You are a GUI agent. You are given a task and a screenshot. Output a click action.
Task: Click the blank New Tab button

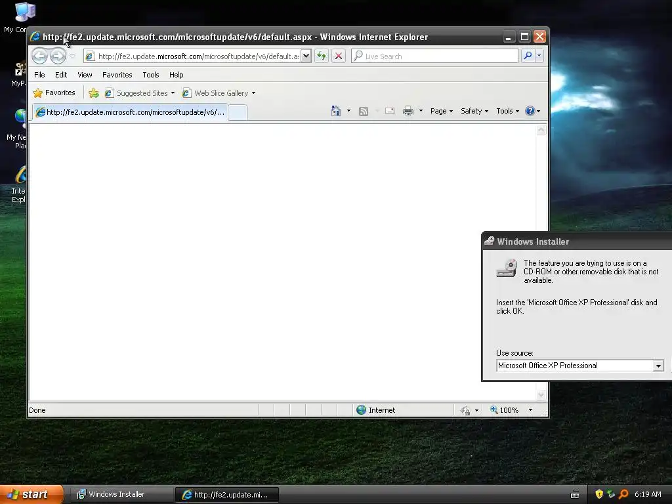click(x=238, y=113)
